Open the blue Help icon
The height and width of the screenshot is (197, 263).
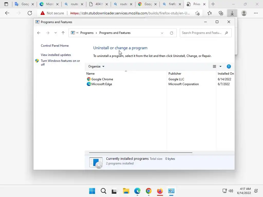229,66
